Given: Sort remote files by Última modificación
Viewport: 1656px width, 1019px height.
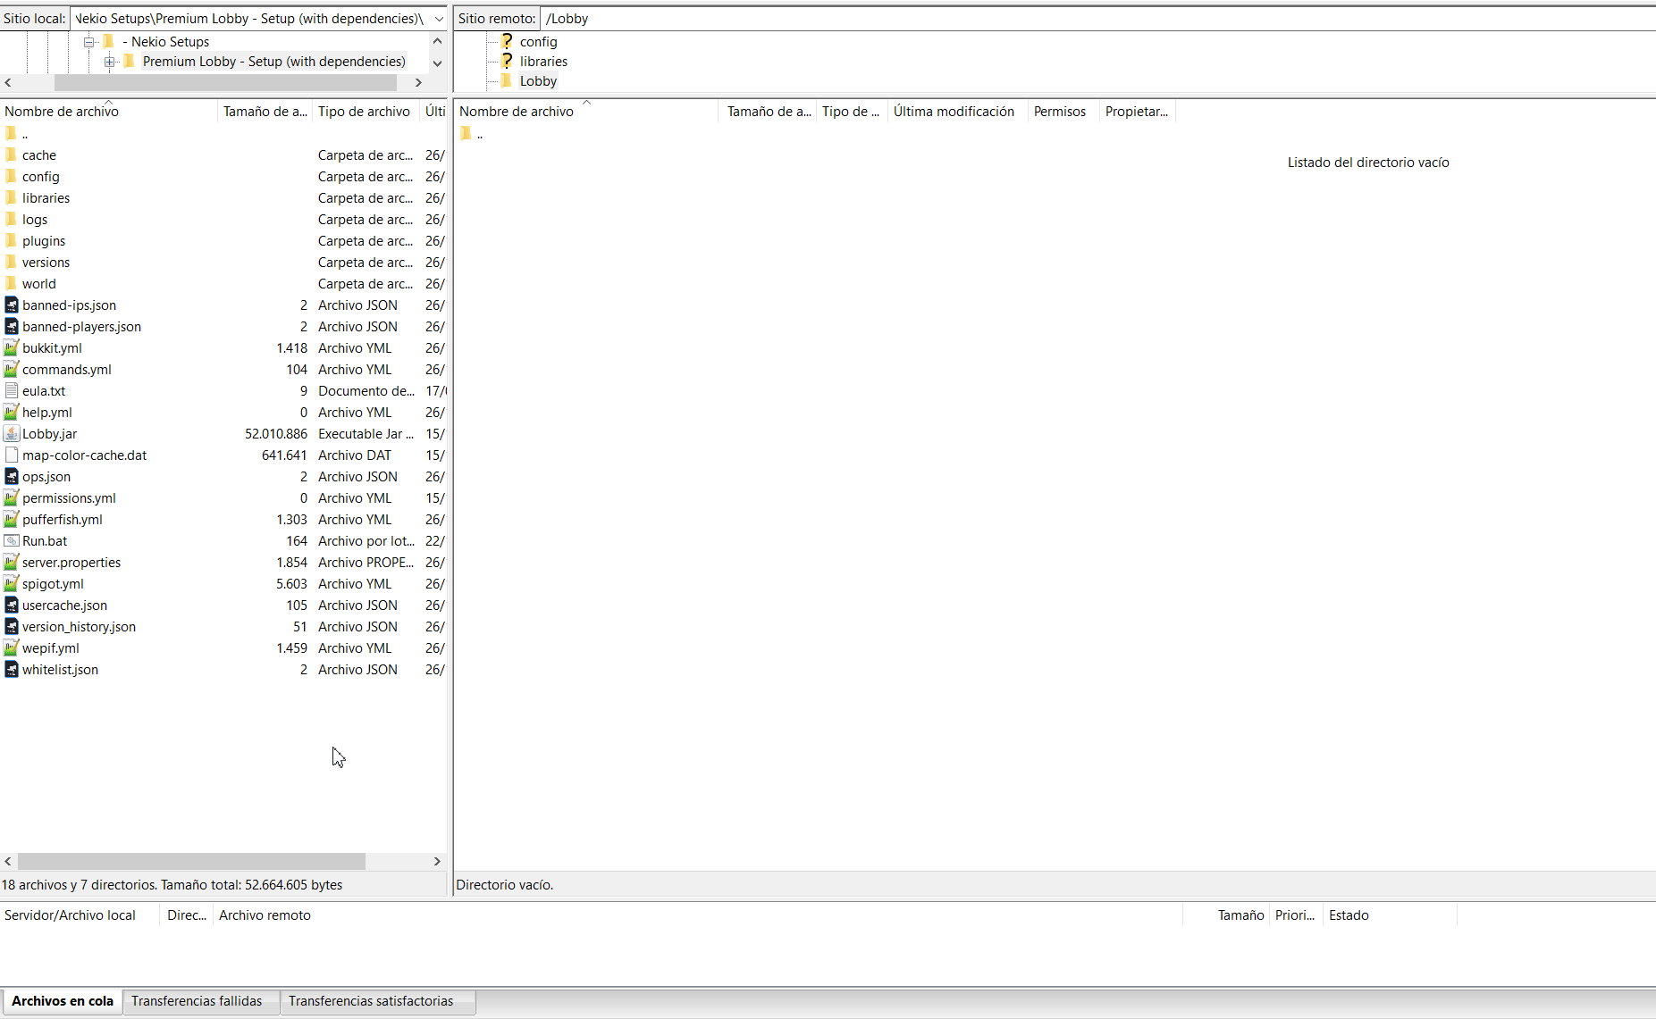Looking at the screenshot, I should (x=954, y=112).
